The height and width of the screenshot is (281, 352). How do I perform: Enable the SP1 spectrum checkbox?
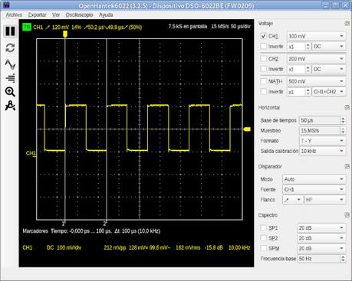264,227
